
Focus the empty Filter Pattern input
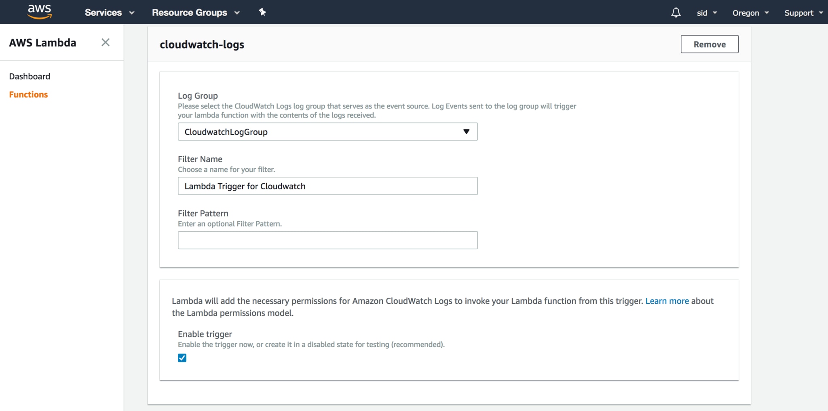coord(327,240)
